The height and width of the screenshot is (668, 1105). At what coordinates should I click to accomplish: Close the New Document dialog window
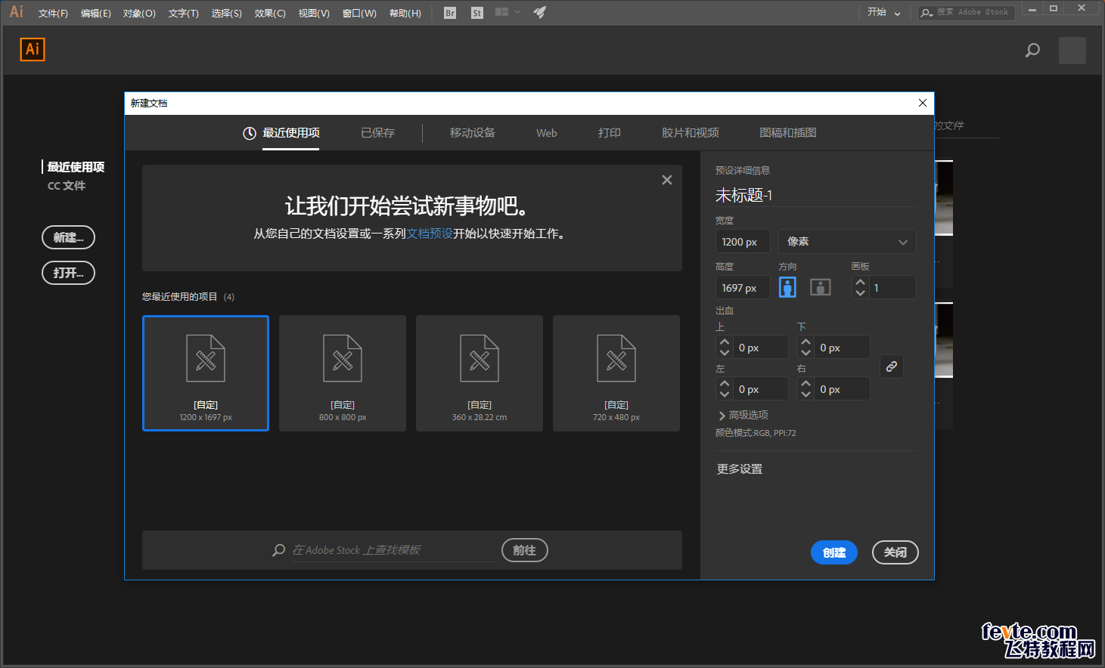(923, 103)
